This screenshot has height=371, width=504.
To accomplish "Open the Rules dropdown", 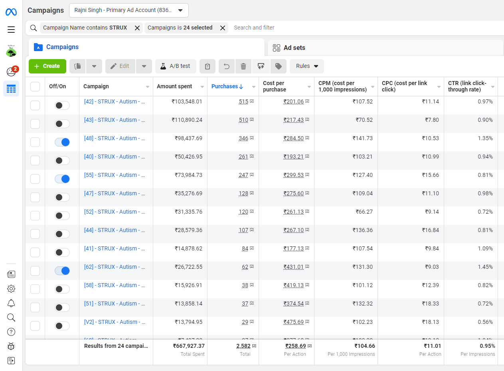I will pyautogui.click(x=307, y=66).
